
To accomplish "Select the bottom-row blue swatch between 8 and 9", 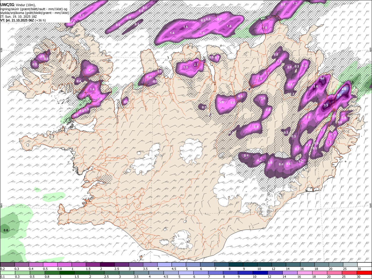I will [x=230, y=273].
